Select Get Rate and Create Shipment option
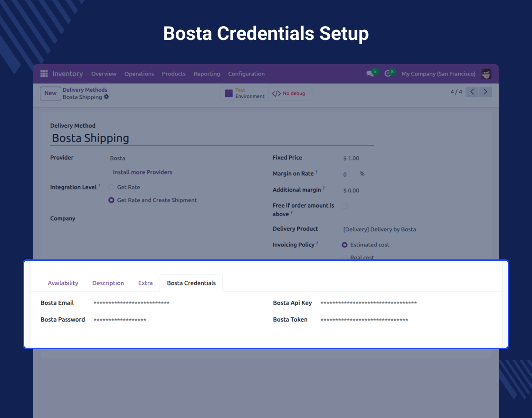This screenshot has height=418, width=532. pyautogui.click(x=111, y=200)
